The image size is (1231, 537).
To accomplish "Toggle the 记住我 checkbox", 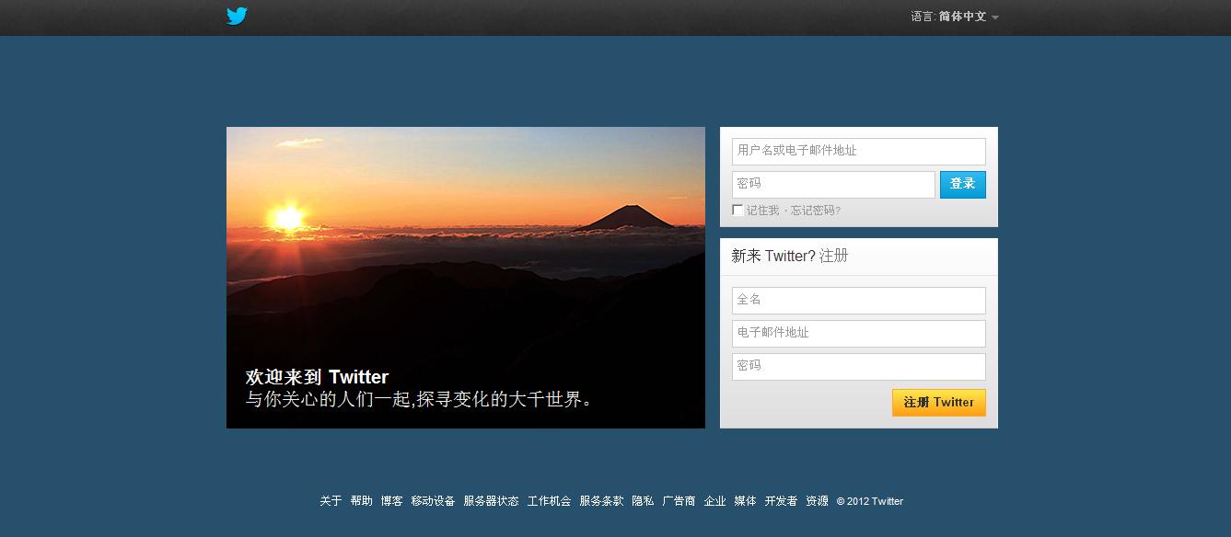I will (737, 210).
